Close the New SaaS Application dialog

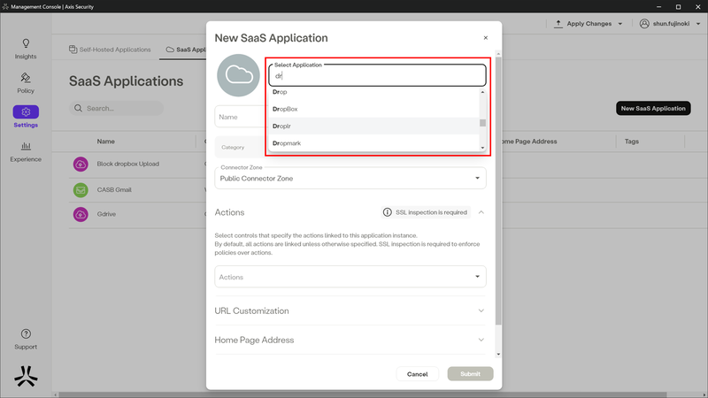click(485, 38)
